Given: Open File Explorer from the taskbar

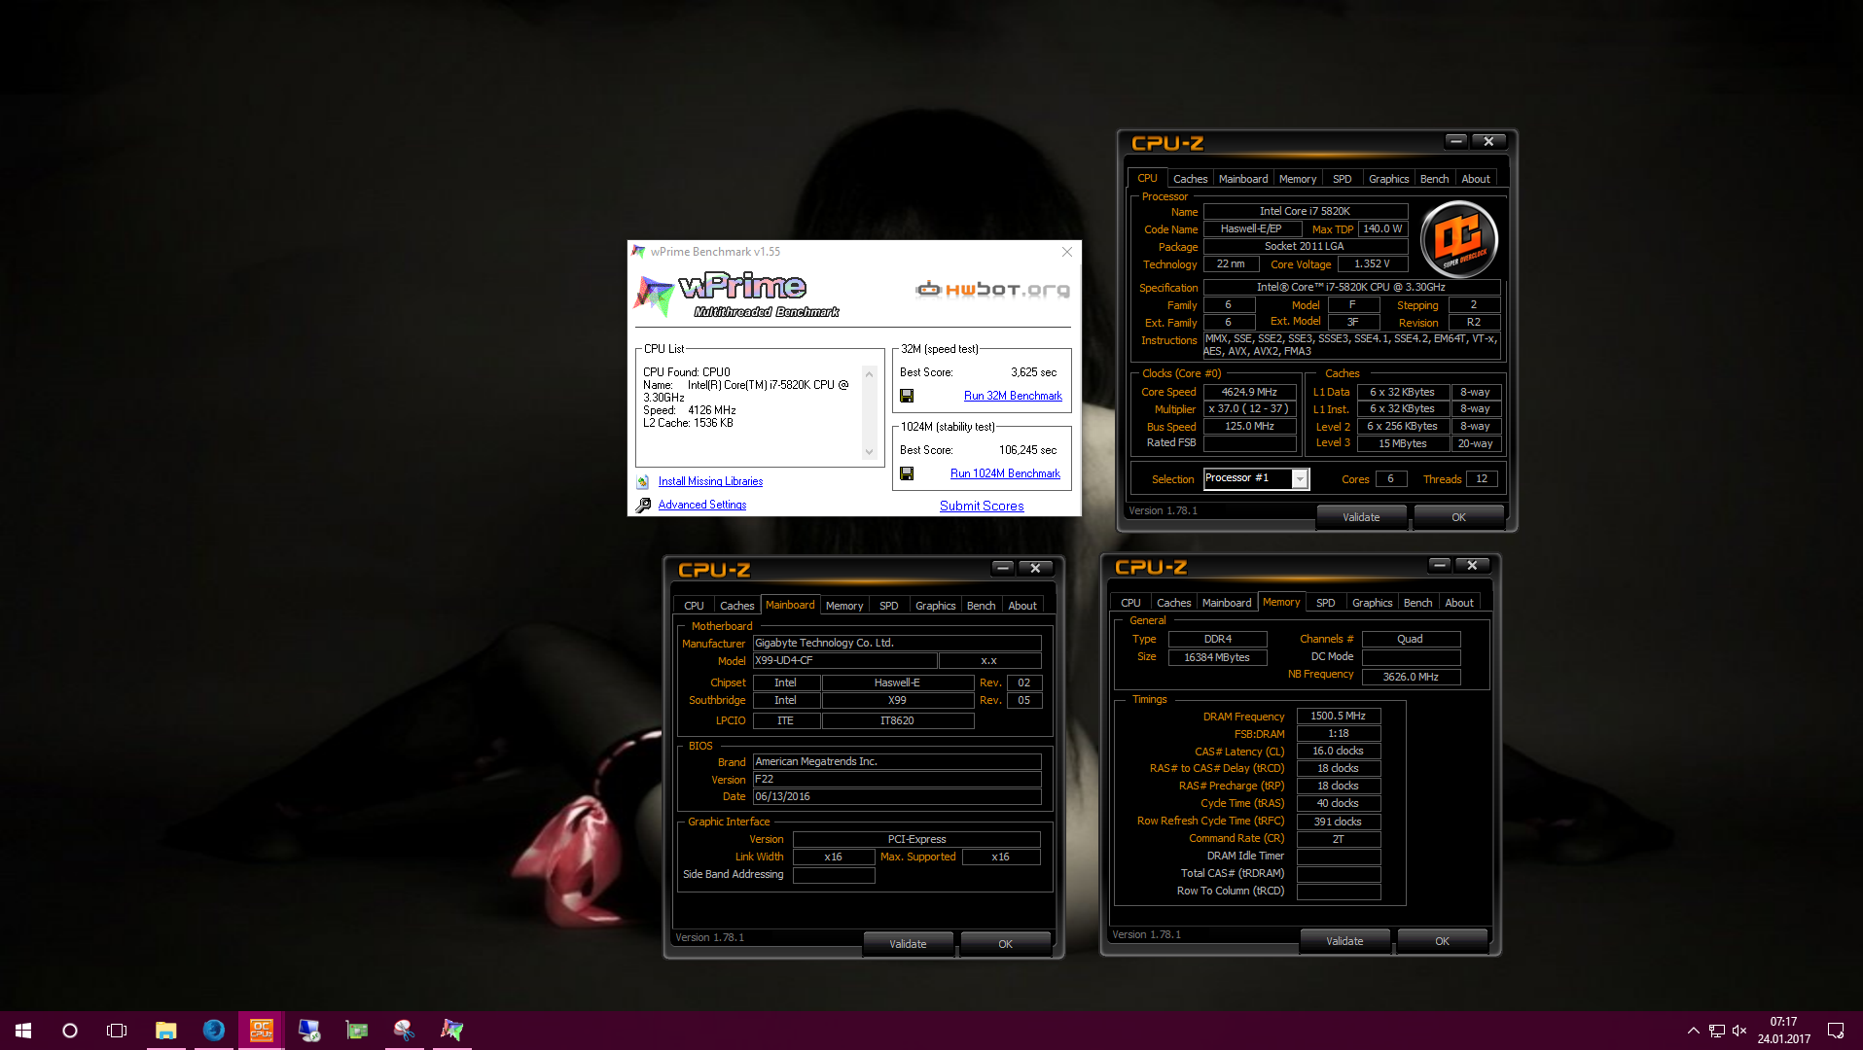Looking at the screenshot, I should (166, 1031).
